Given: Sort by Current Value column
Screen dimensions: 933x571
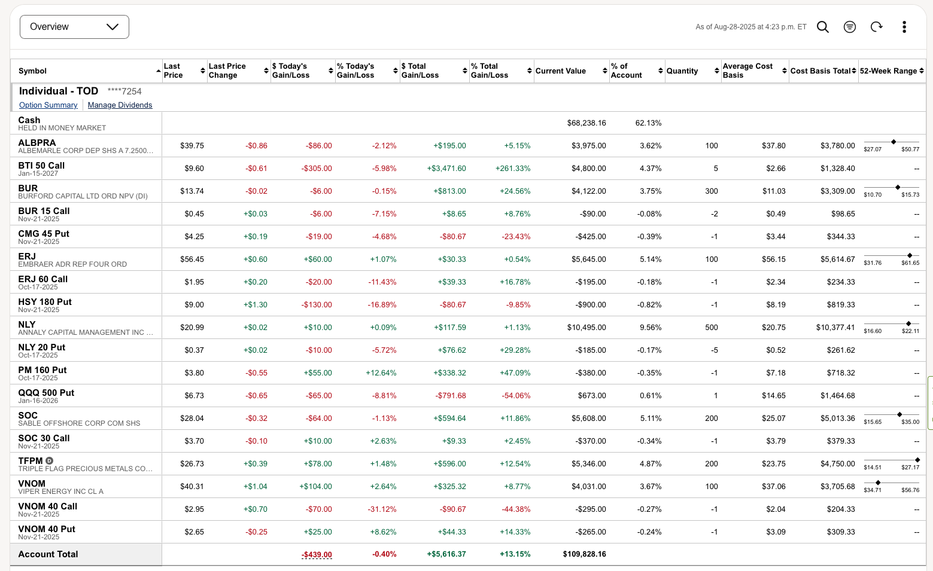Looking at the screenshot, I should click(572, 71).
